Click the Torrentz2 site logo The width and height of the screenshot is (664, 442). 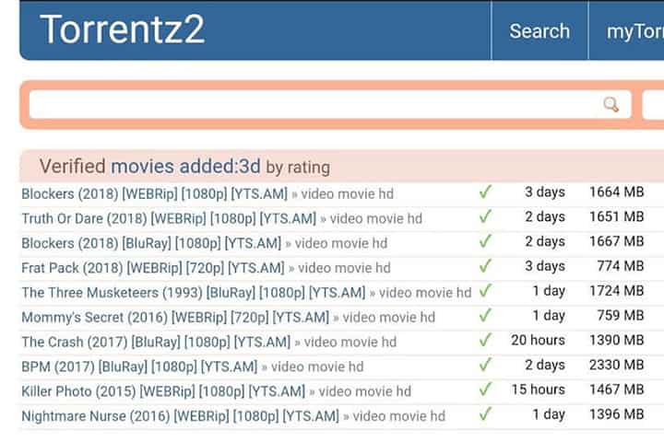(123, 29)
